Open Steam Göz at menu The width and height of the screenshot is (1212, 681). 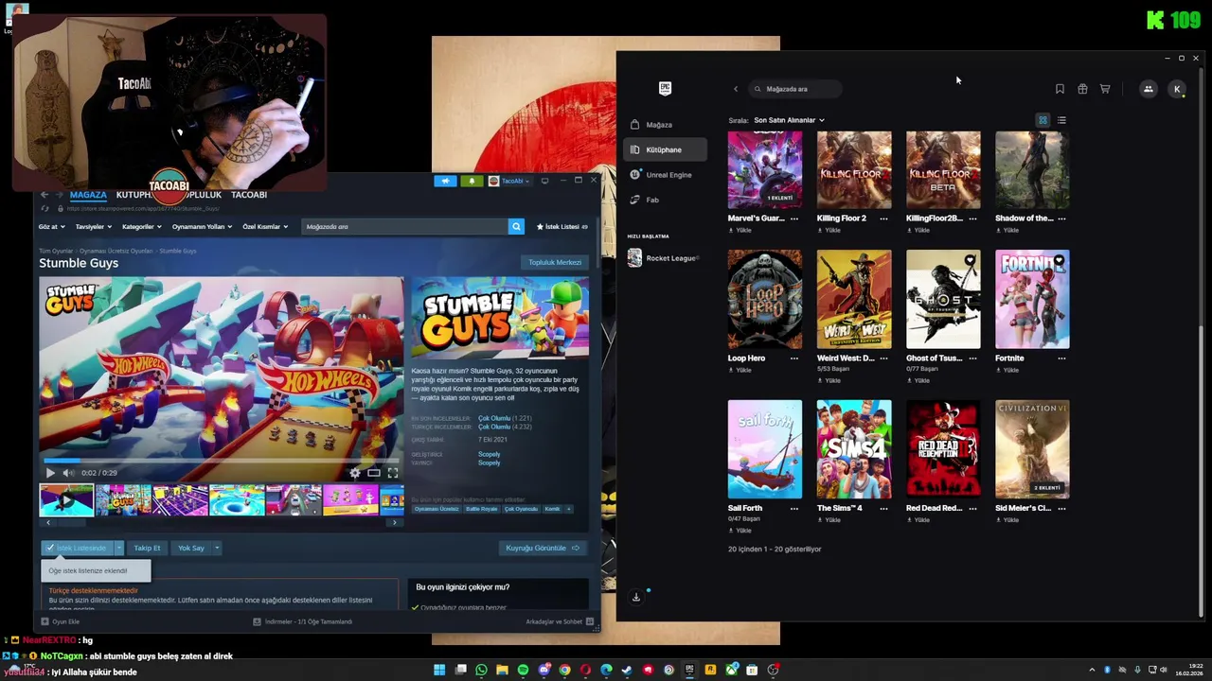(52, 227)
